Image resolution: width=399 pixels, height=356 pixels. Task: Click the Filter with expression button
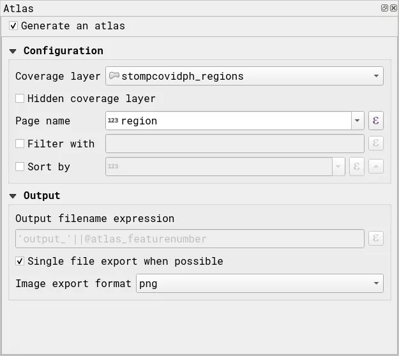(x=376, y=144)
